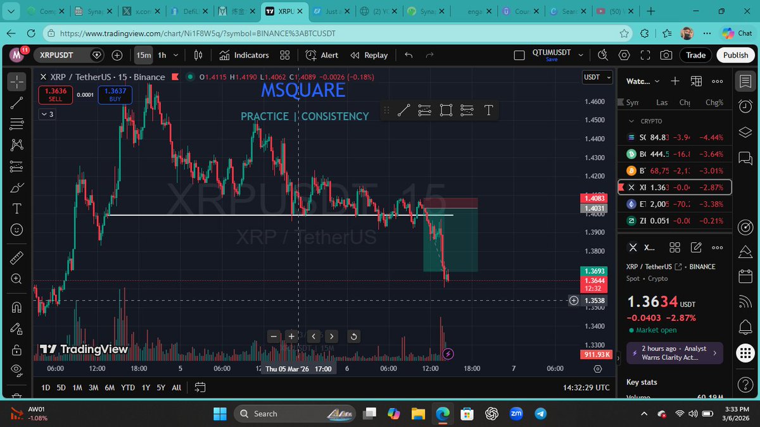Image resolution: width=760 pixels, height=427 pixels.
Task: Undo the last chart action
Action: 408,55
